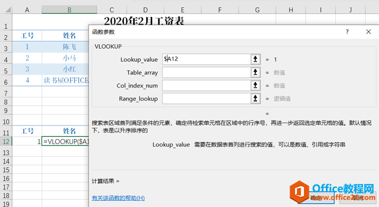379x207 pixels.
Task: Click cell A3 with 工号 1
Action: click(27, 47)
